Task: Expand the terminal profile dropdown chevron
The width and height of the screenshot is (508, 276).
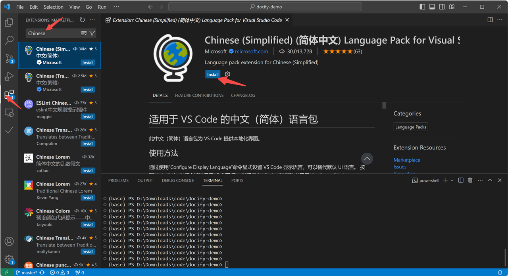Action: point(452,180)
